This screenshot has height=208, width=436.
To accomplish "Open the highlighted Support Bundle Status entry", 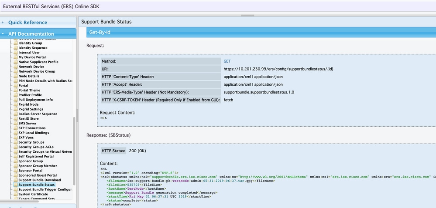I will (x=36, y=185).
